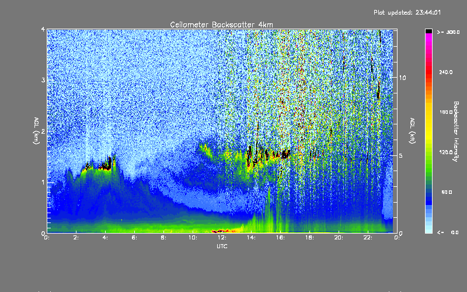This screenshot has width=467, height=292.
Task: Click the '4' km tick label
Action: (43, 29)
